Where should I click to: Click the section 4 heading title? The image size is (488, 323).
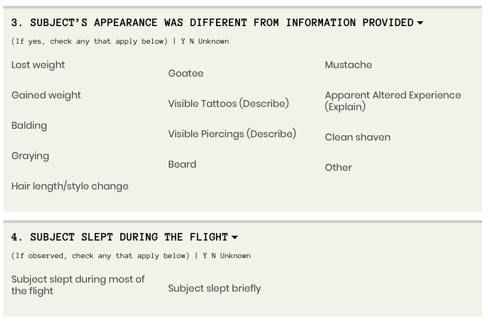120,237
